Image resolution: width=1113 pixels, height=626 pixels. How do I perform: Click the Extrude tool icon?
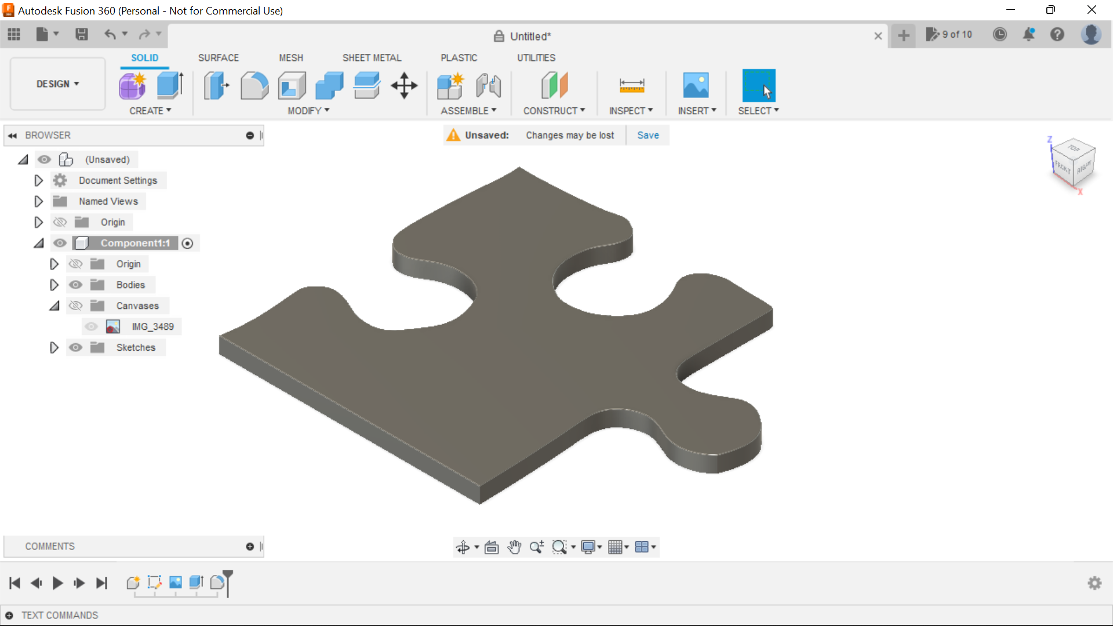170,85
